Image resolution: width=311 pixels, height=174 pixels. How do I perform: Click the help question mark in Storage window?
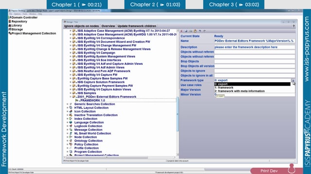pos(294,26)
